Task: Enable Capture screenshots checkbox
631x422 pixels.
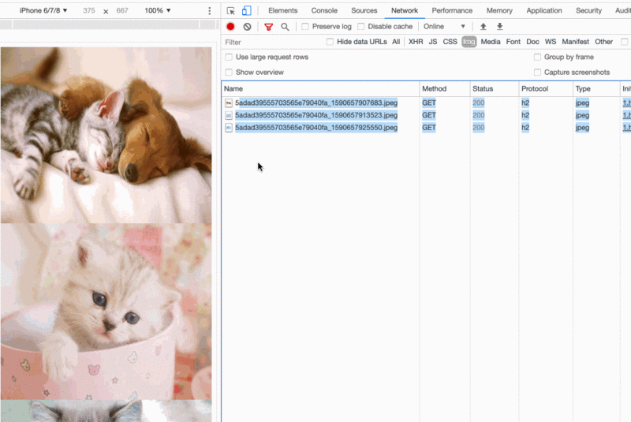Action: (x=537, y=73)
